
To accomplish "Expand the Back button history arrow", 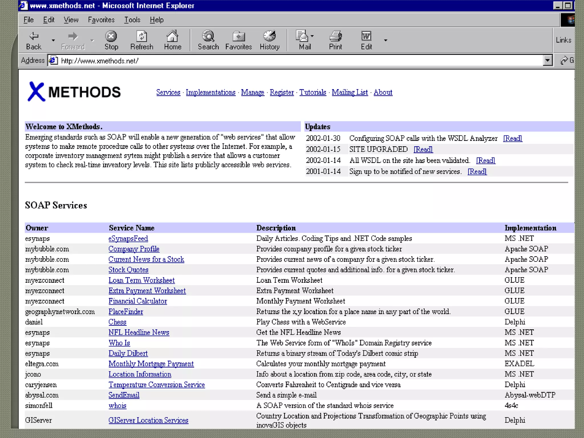I will 53,40.
